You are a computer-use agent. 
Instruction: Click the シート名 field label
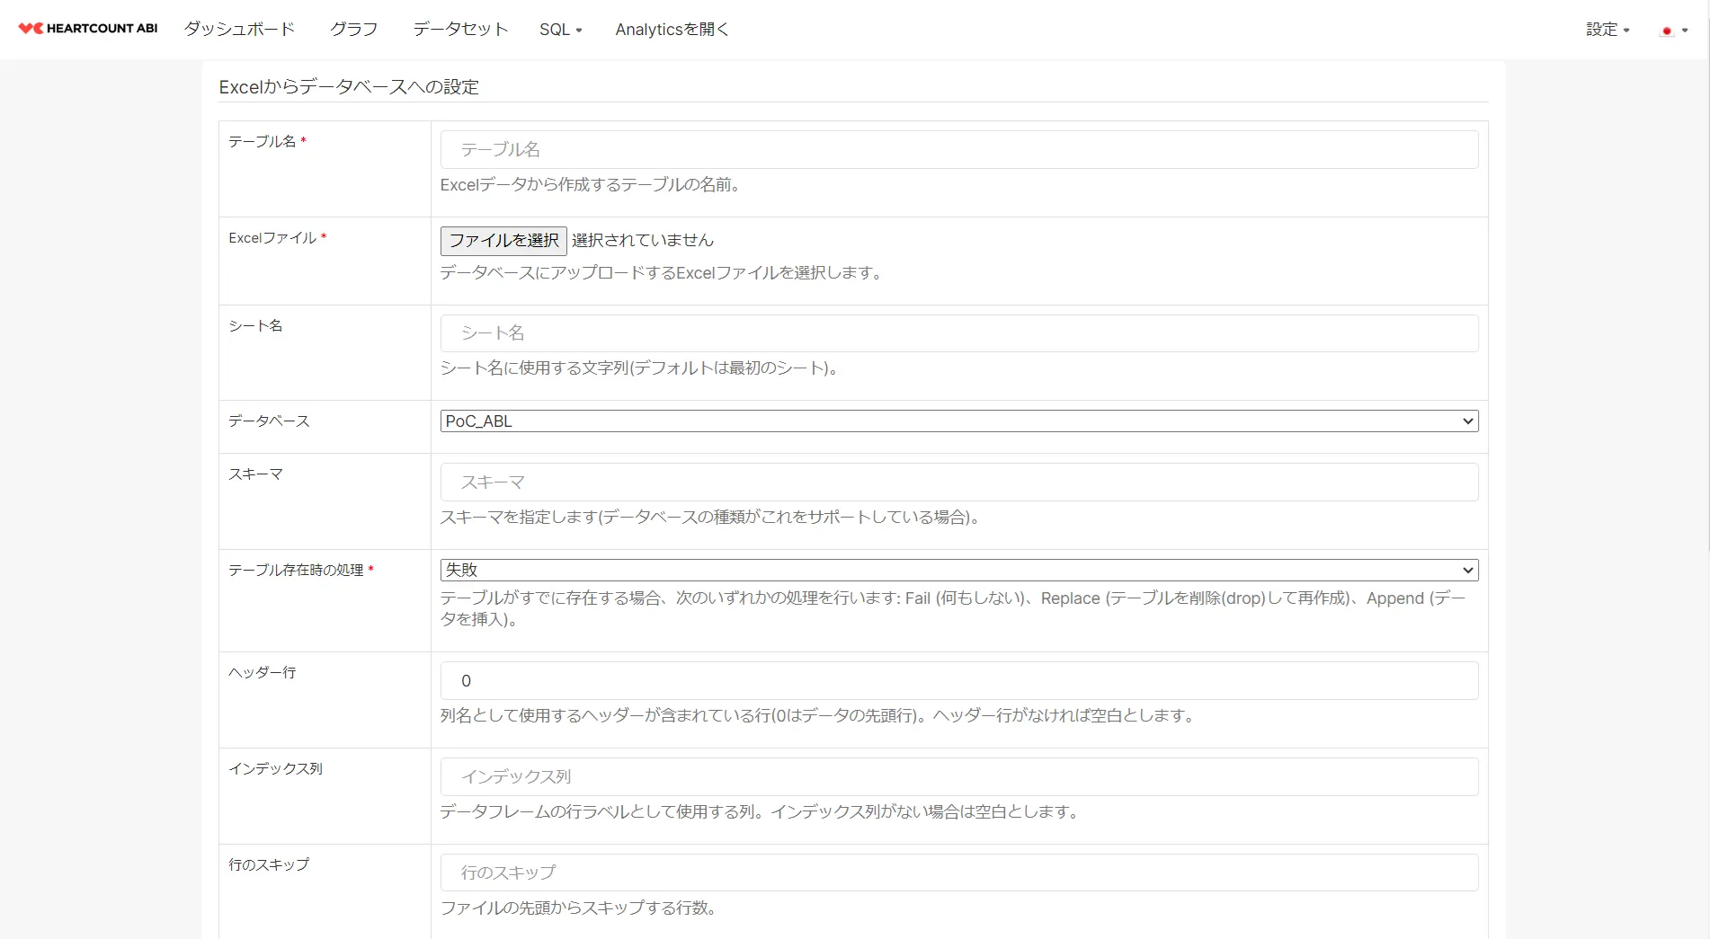click(255, 325)
